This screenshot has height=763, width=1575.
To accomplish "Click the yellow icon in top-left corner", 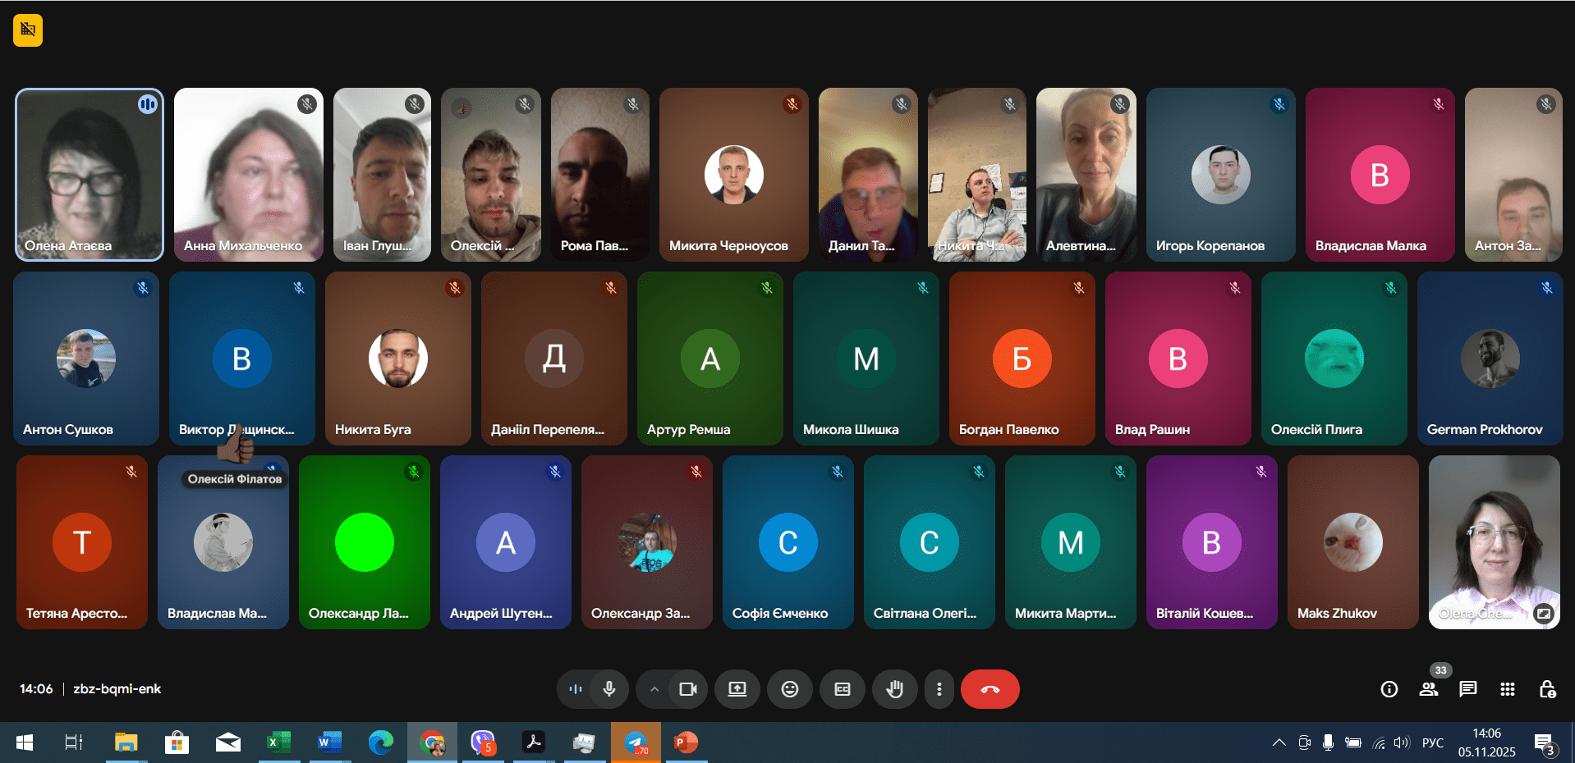I will coord(28,30).
